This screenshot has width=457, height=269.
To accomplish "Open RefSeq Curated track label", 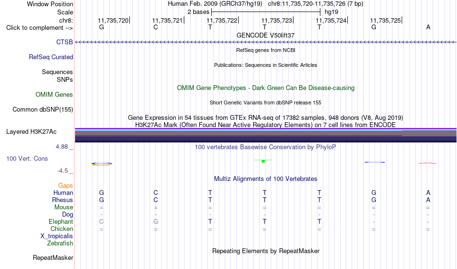I will pos(51,57).
